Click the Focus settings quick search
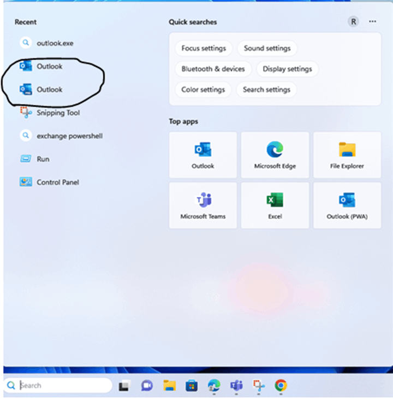The width and height of the screenshot is (393, 400). (x=204, y=48)
